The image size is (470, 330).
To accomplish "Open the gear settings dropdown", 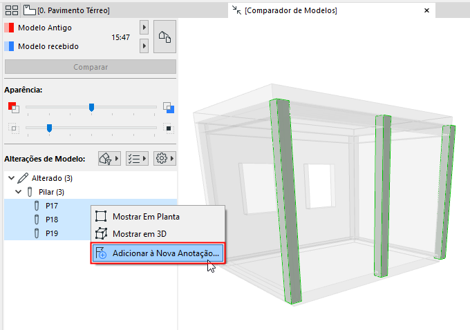I will tap(164, 158).
